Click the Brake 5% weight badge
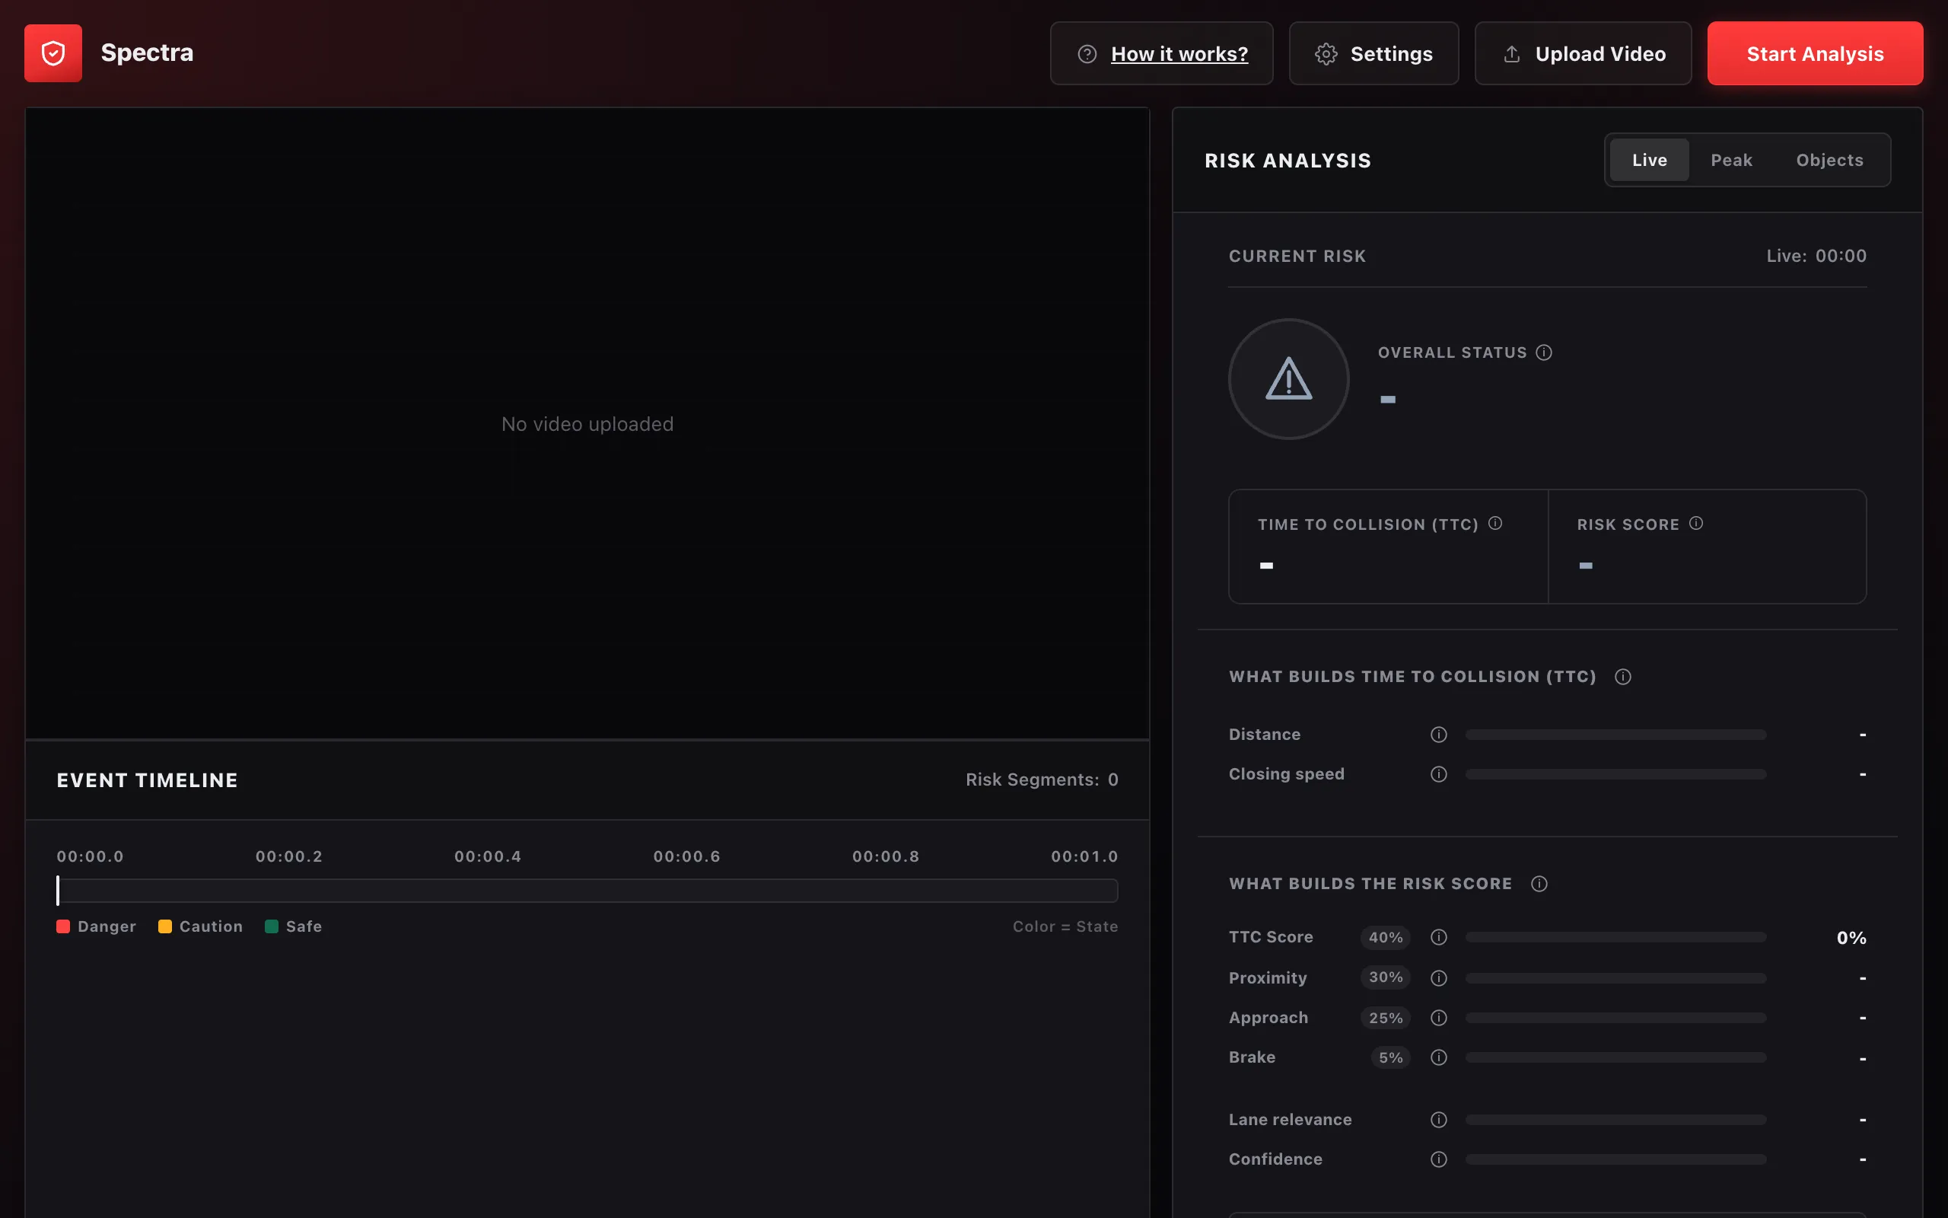 pyautogui.click(x=1390, y=1057)
